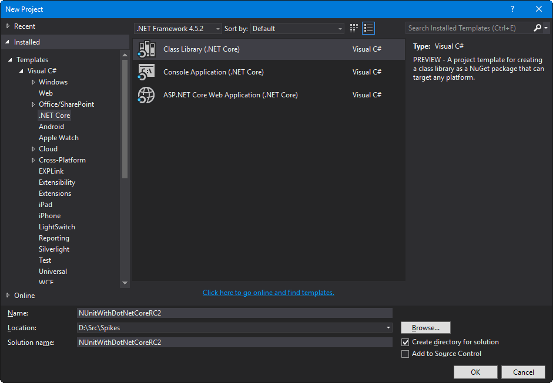Select the Console Application (.NET Core) template icon
Image resolution: width=553 pixels, height=383 pixels.
click(x=146, y=72)
